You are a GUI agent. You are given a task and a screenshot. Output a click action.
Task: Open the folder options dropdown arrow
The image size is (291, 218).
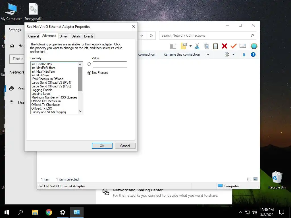click(190, 46)
